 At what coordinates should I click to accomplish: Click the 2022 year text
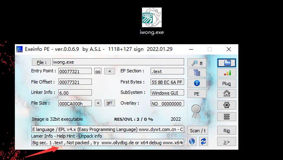(x=176, y=119)
